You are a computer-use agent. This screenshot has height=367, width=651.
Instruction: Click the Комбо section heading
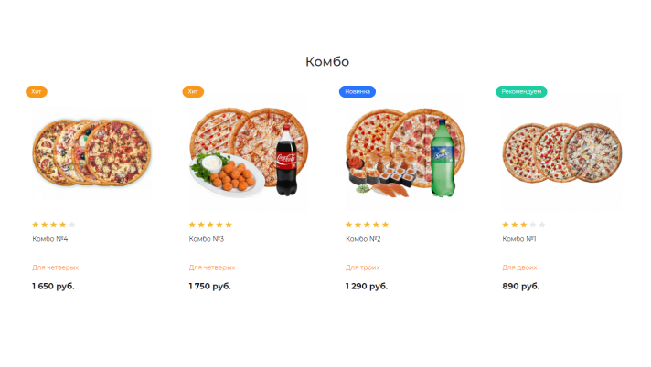tap(326, 61)
